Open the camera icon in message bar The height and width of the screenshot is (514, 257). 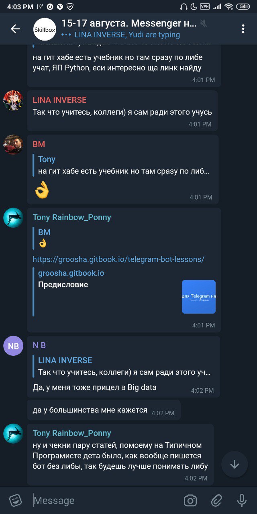190,500
